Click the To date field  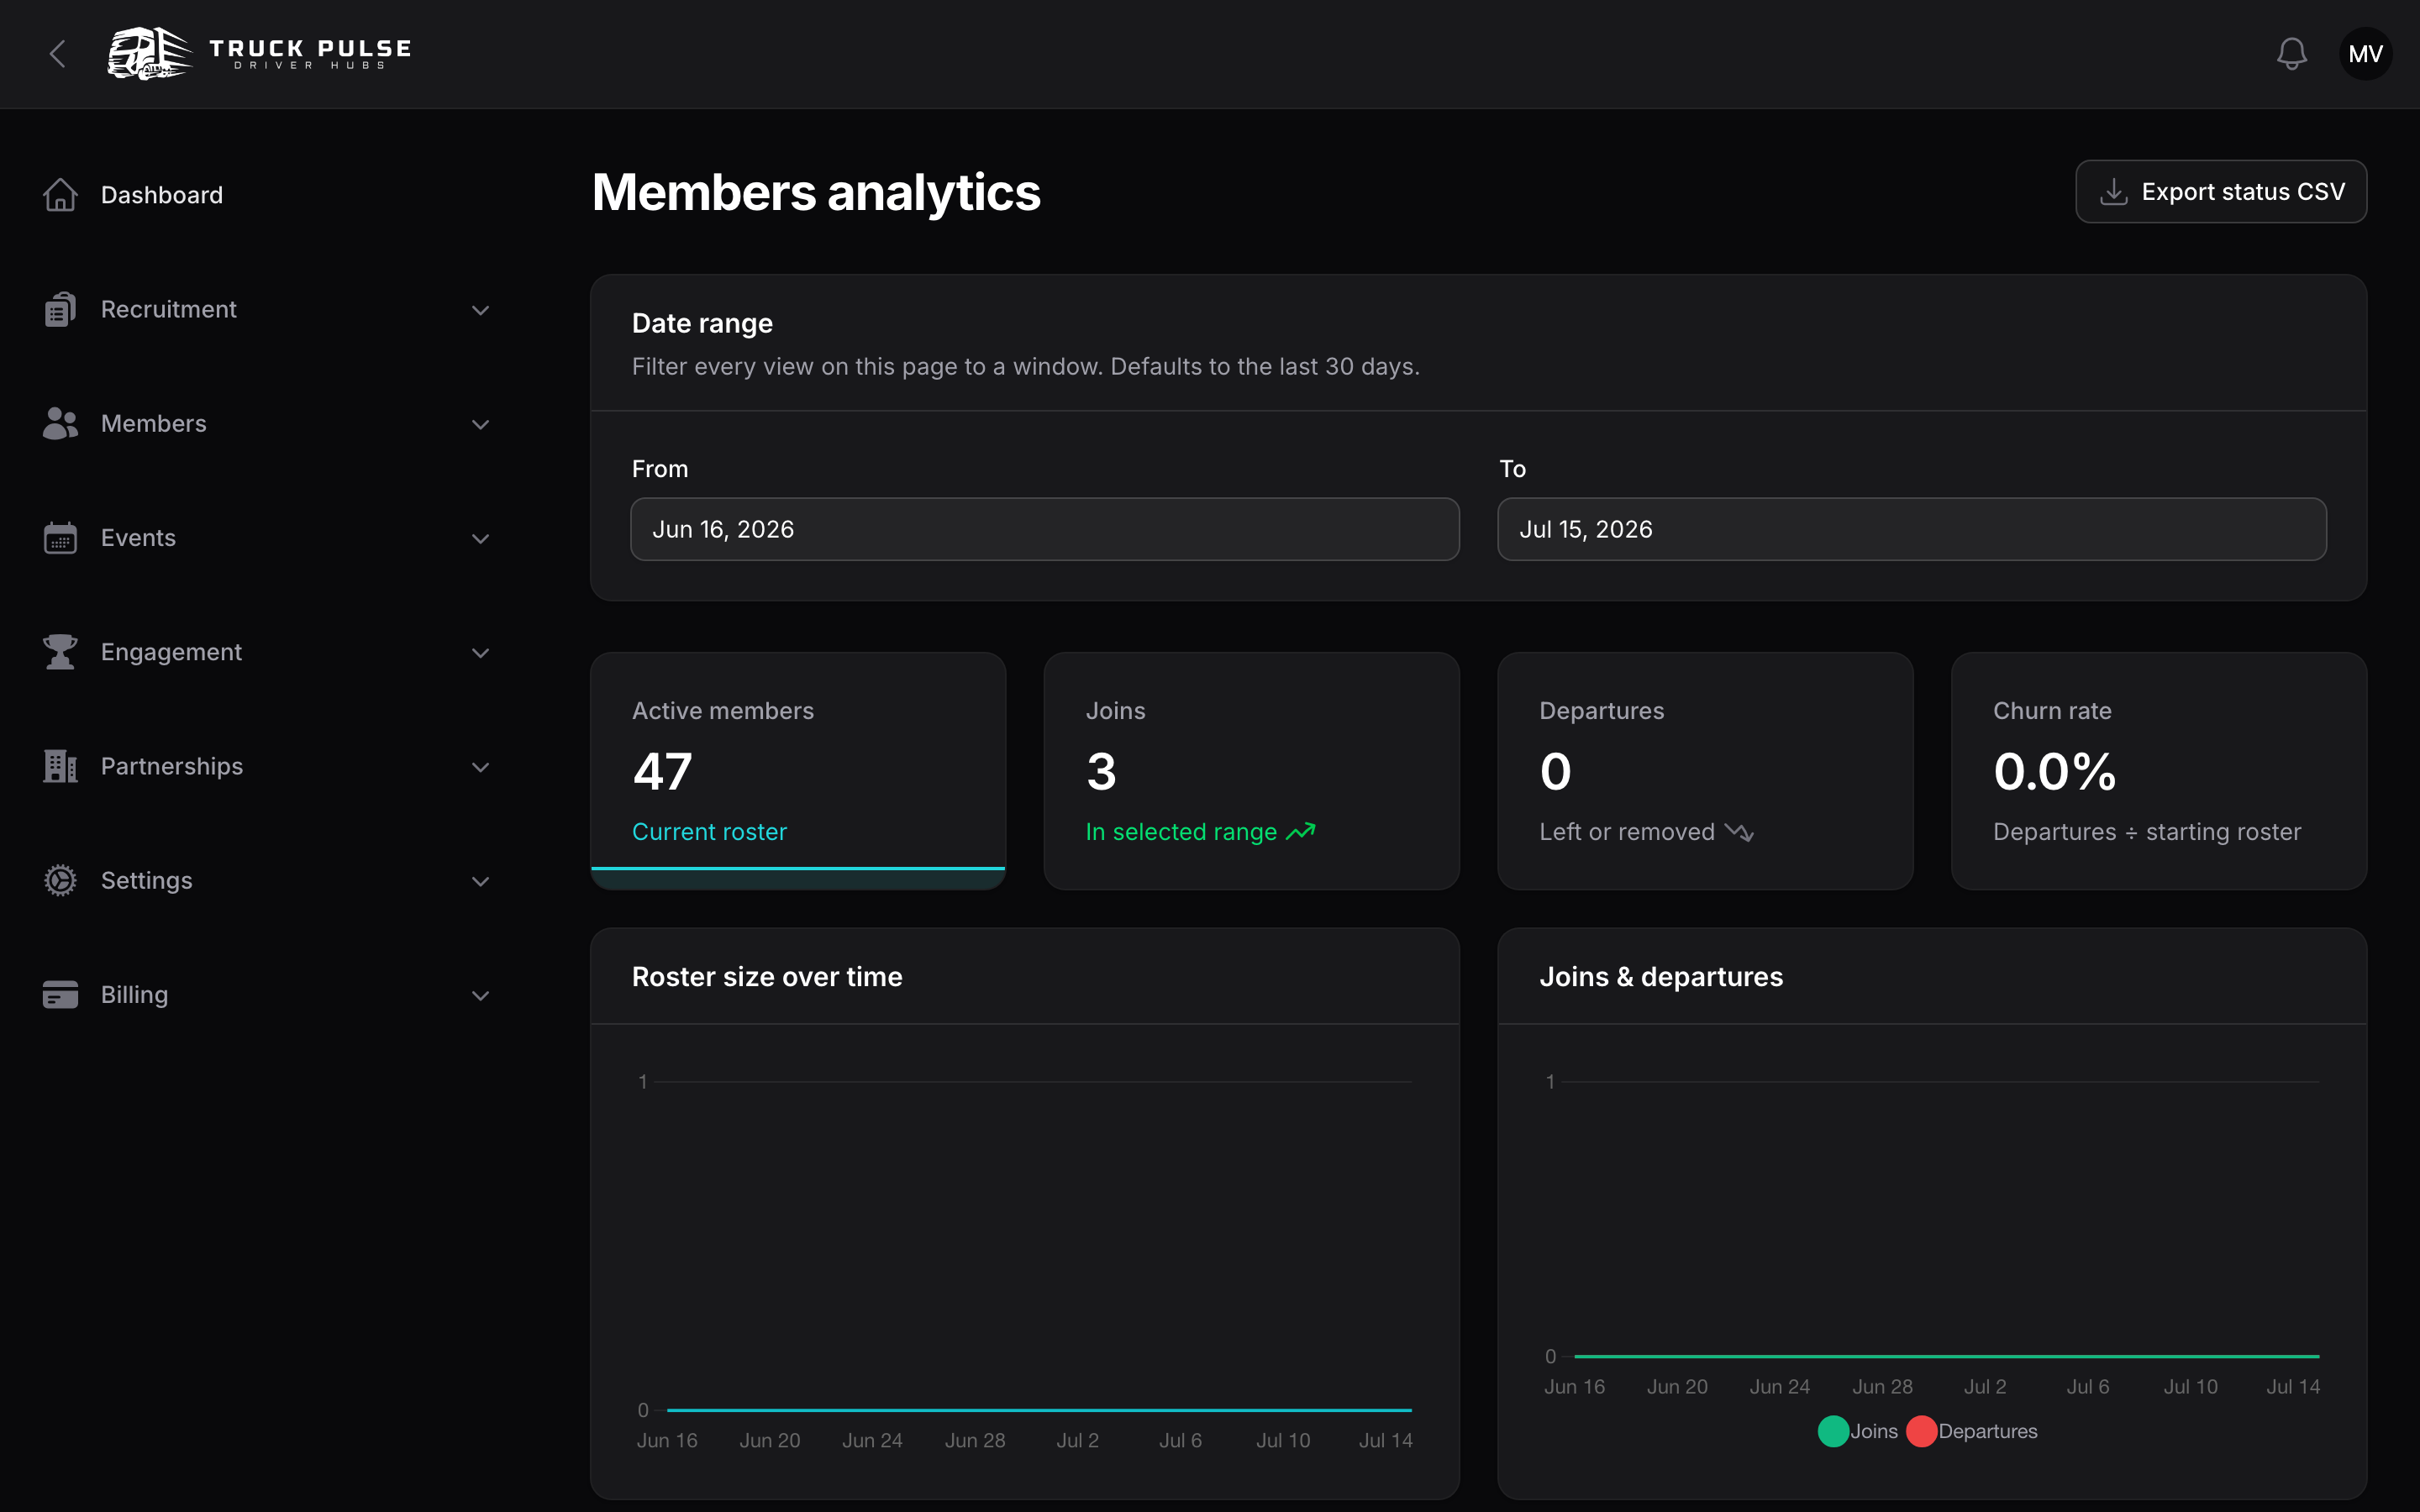coord(1911,529)
